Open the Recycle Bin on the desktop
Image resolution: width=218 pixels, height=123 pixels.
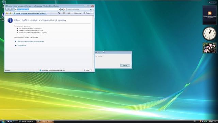4,3
